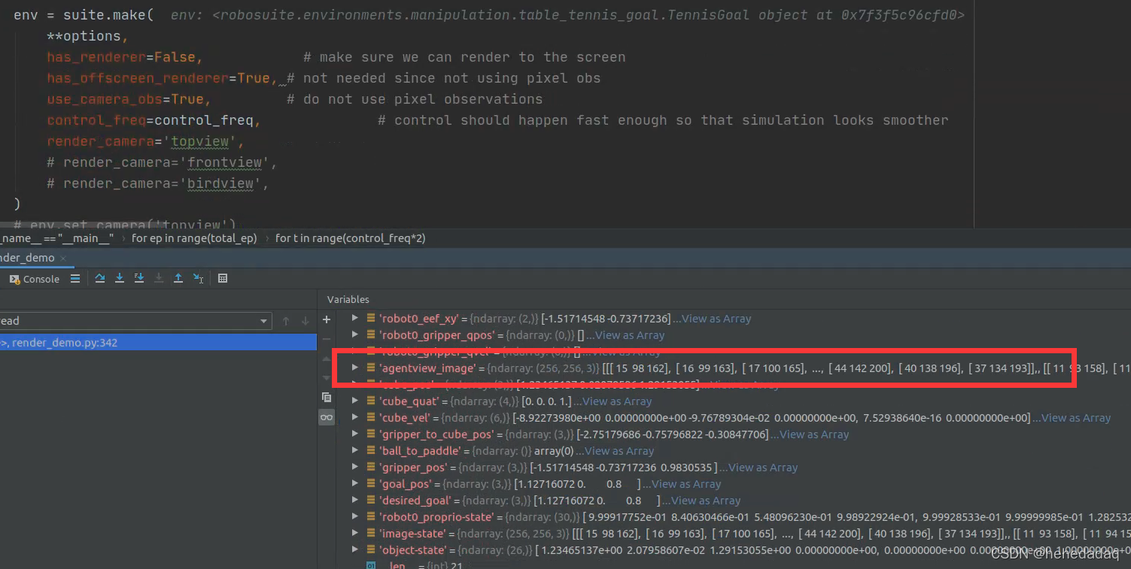
Task: Expand the 'robot0_eef_xy' variable
Action: click(355, 319)
